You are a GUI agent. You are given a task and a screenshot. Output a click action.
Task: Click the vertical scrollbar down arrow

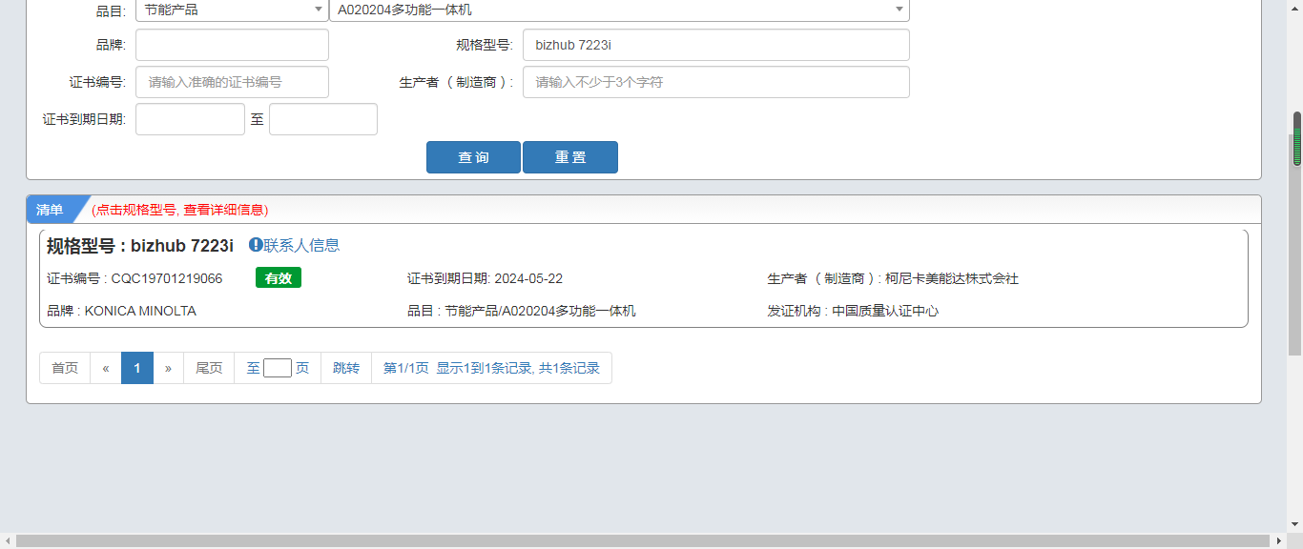(1295, 524)
